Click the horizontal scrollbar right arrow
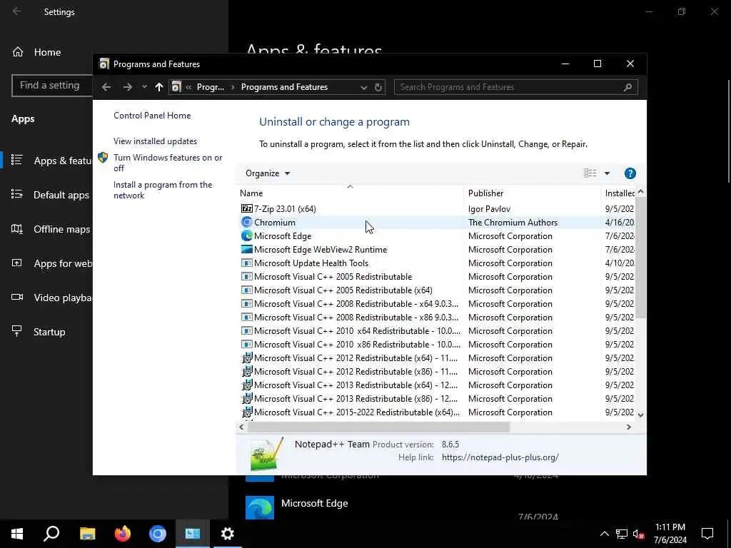This screenshot has height=548, width=731. pyautogui.click(x=628, y=427)
